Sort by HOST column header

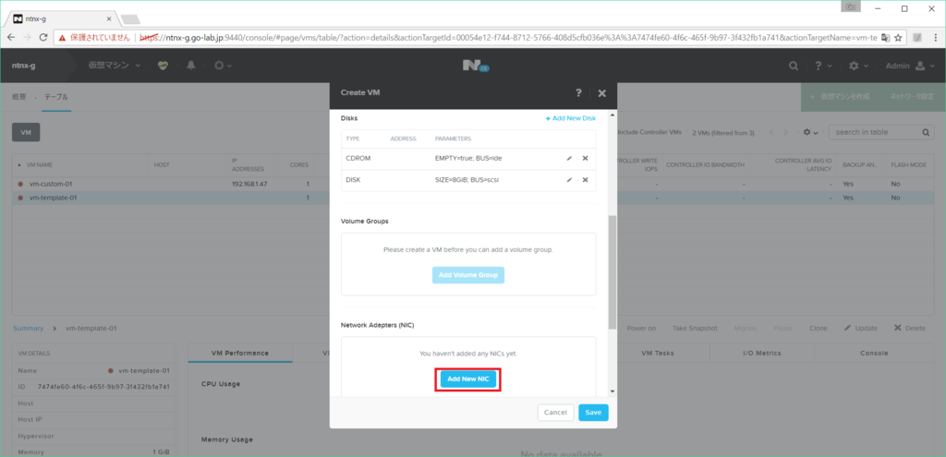point(162,164)
